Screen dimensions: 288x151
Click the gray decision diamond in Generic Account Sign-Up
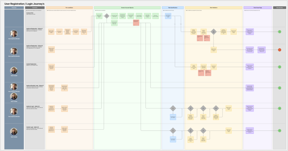coord(107,16)
